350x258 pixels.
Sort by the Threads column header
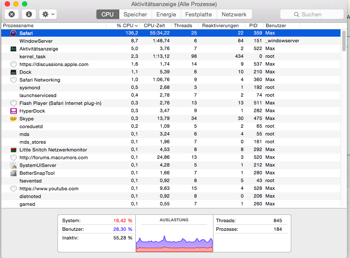point(185,25)
